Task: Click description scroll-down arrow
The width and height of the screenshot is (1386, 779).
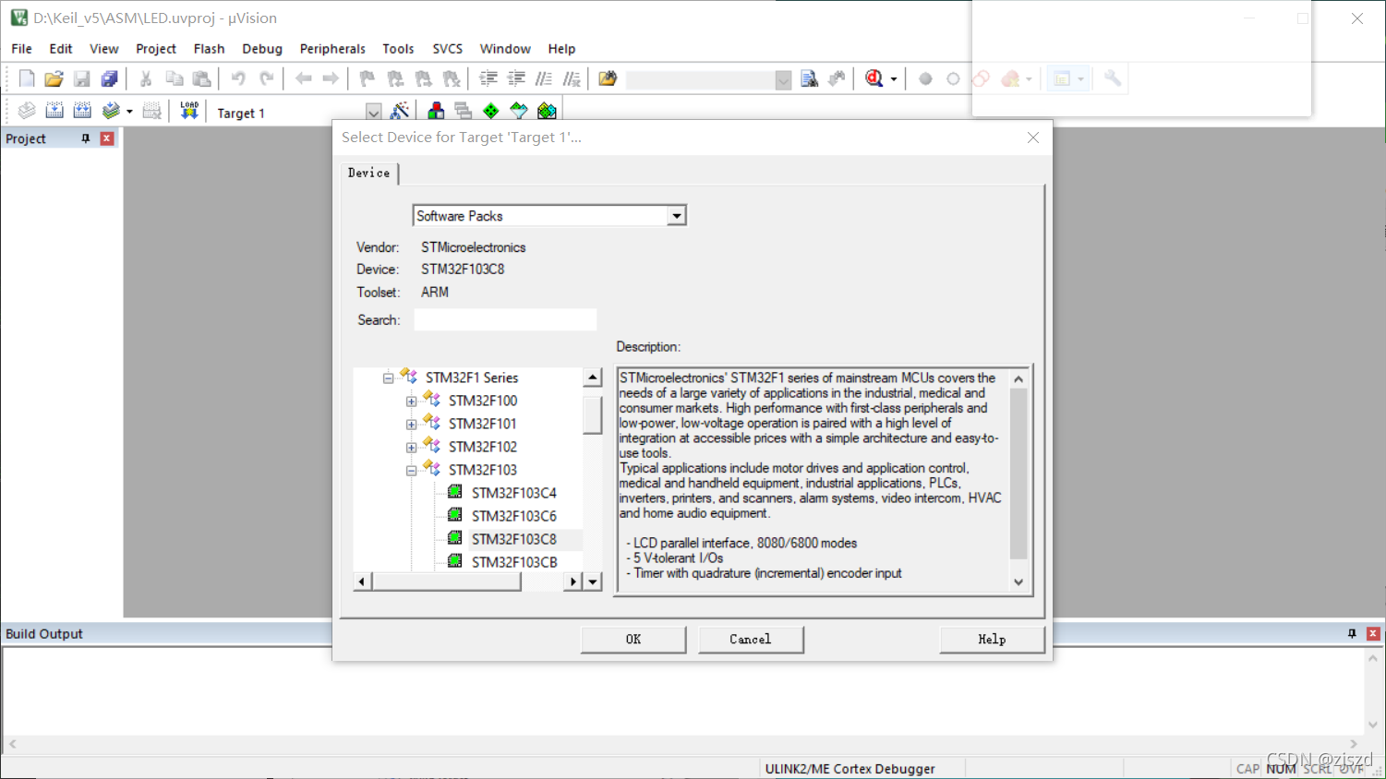Action: pos(1018,582)
